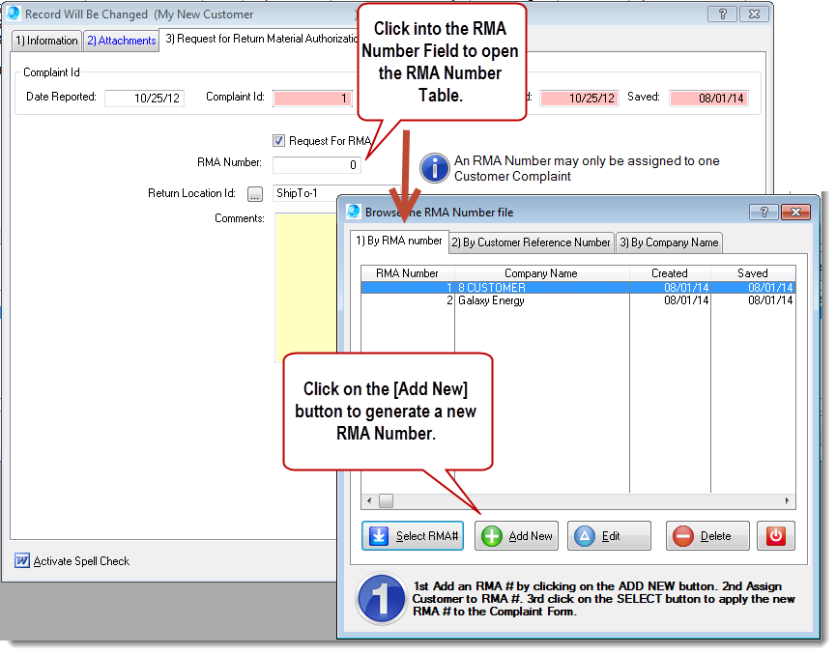
Task: Switch to the Information tab
Action: tap(46, 41)
